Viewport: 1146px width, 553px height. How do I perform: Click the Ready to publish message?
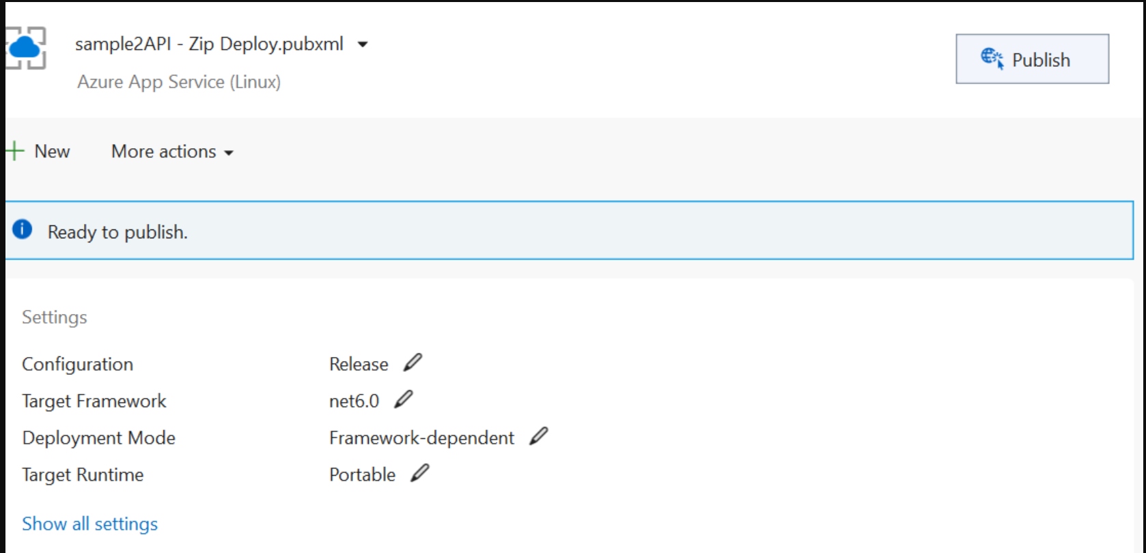point(117,232)
